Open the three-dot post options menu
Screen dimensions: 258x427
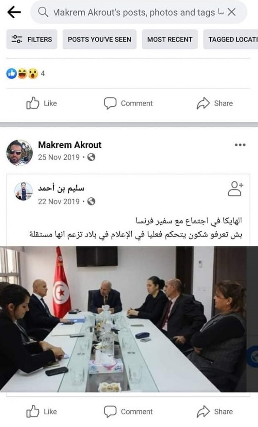point(240,145)
